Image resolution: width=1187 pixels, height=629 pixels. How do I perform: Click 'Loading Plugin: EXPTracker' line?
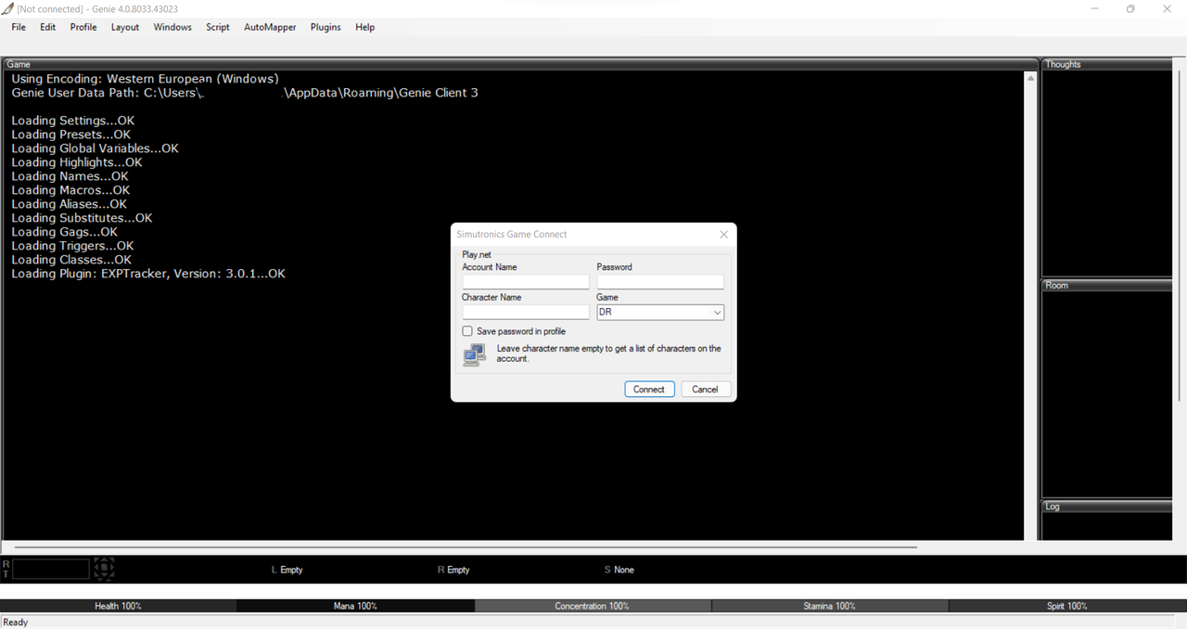[148, 274]
